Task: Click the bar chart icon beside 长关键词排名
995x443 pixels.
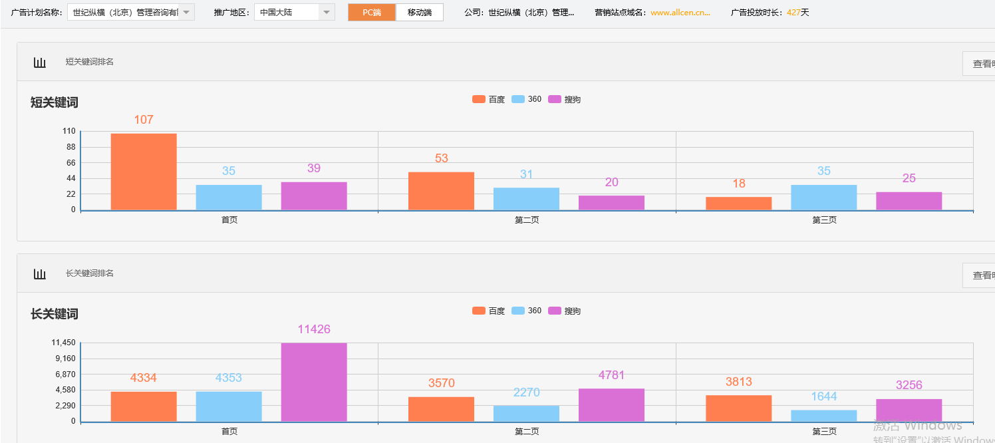Action: click(40, 274)
